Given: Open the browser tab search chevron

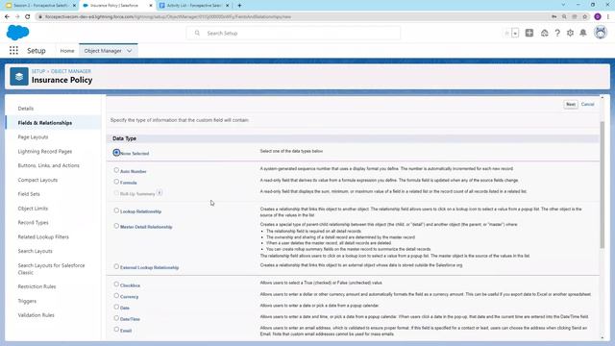Looking at the screenshot, I should [564, 5].
